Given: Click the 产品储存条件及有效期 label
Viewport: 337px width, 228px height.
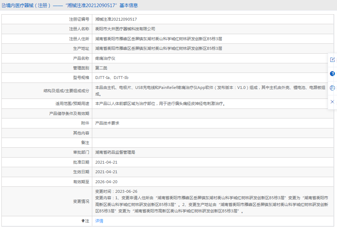Looking at the screenshot, I should pos(69,113).
